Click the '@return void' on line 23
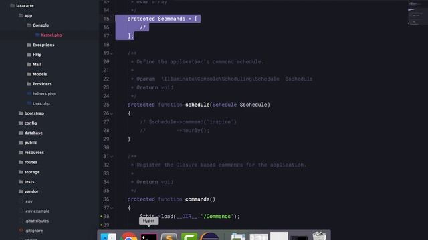This screenshot has width=428, height=240. (154, 87)
